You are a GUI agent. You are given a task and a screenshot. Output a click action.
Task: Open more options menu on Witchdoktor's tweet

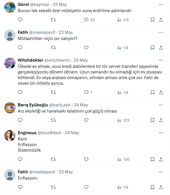(161, 60)
